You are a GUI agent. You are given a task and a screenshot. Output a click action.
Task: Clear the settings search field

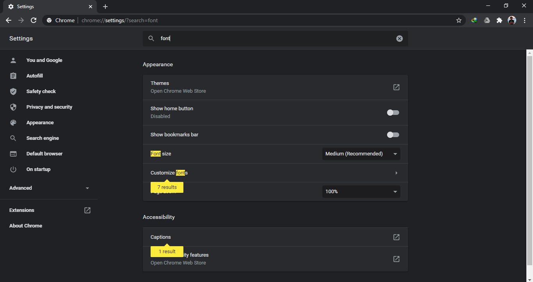[399, 39]
